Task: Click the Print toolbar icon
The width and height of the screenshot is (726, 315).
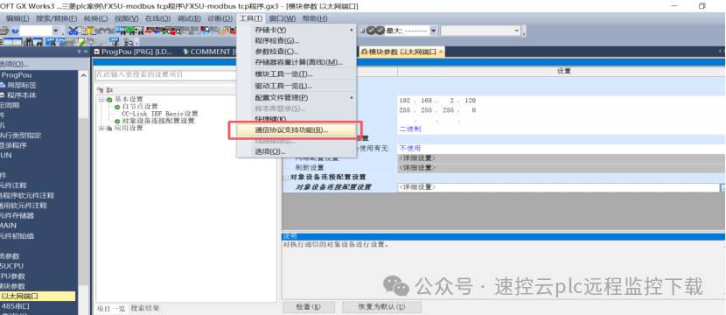Action: [x=4, y=31]
